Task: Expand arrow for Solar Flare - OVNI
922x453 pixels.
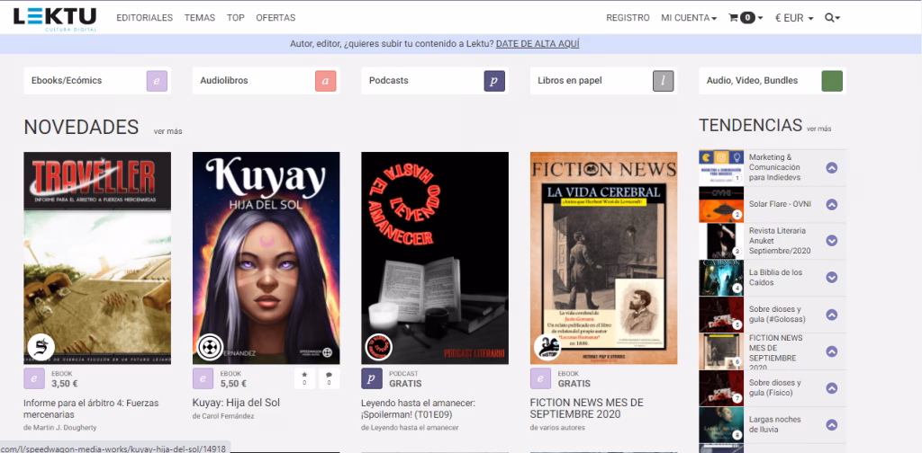Action: 831,204
